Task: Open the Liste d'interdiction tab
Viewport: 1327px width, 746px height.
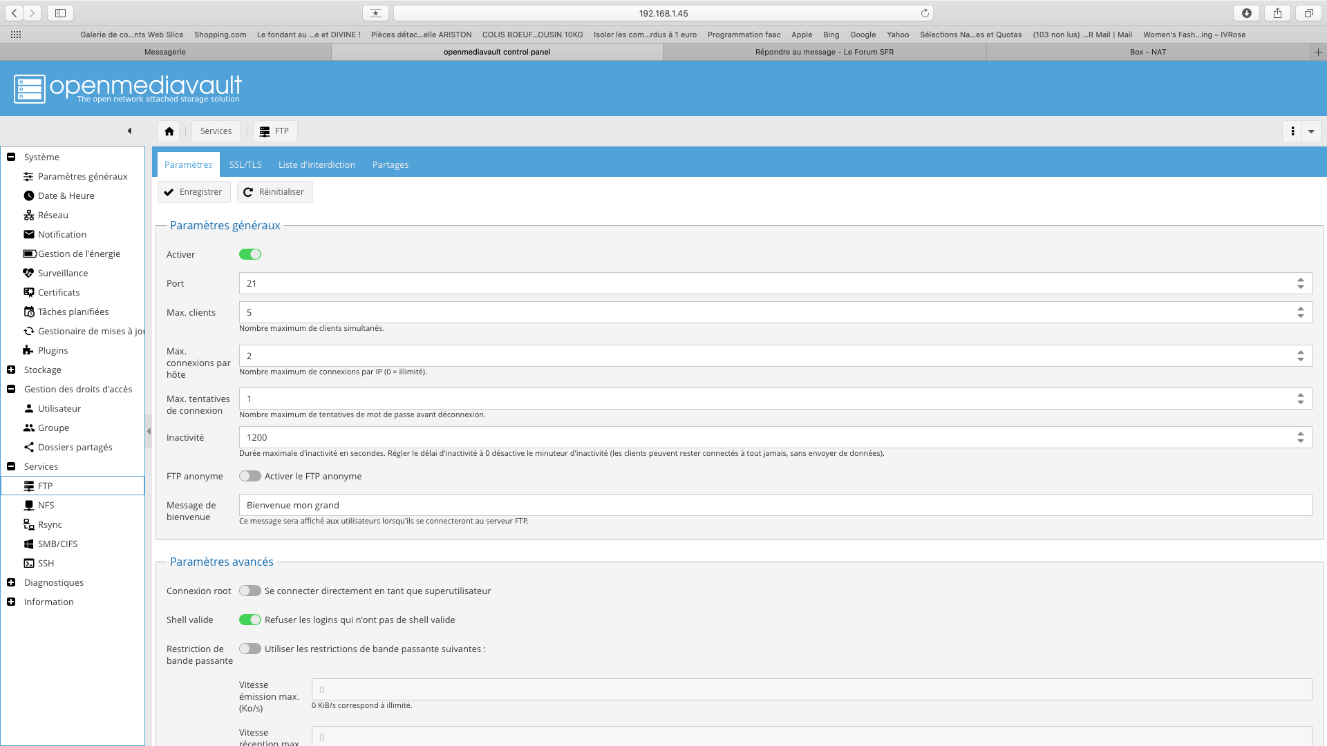Action: click(x=317, y=165)
